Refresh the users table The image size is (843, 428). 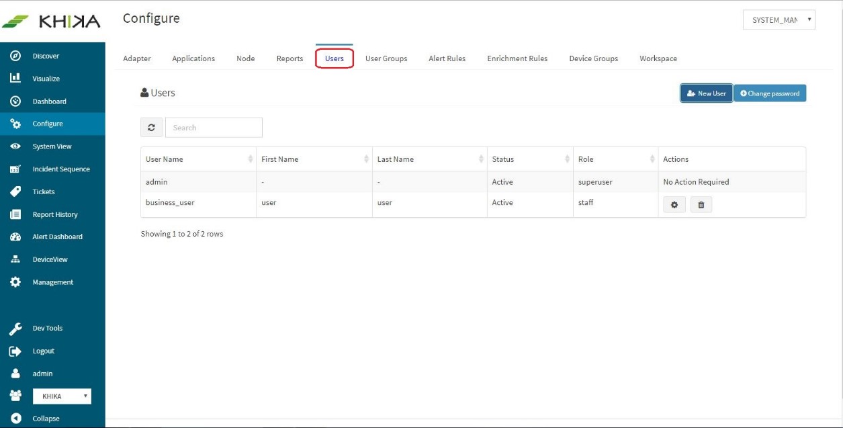pyautogui.click(x=151, y=128)
